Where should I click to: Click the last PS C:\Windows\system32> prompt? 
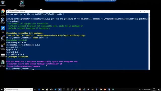click(x=19, y=69)
